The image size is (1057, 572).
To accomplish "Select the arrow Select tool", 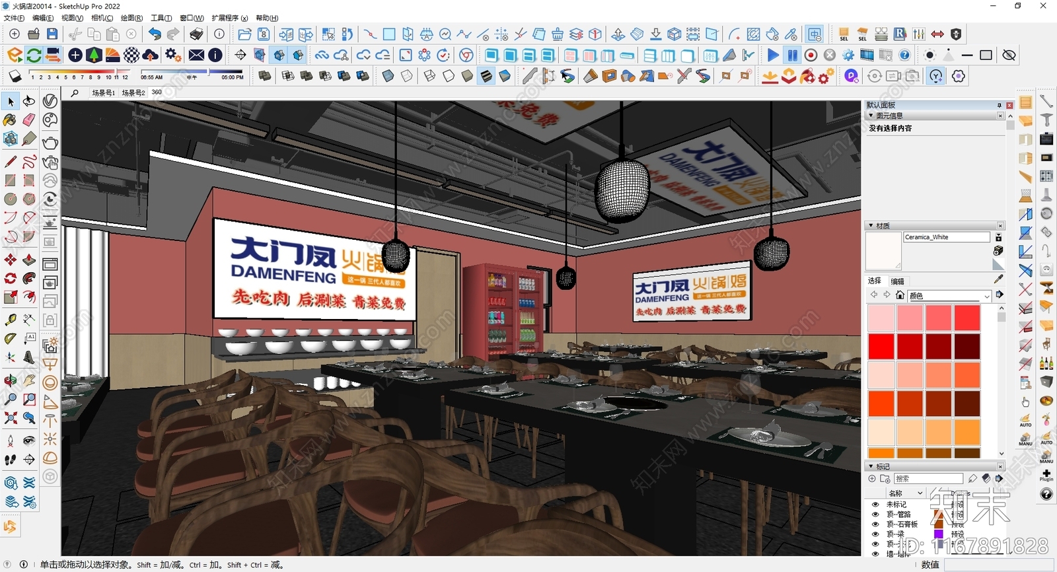I will pyautogui.click(x=11, y=101).
